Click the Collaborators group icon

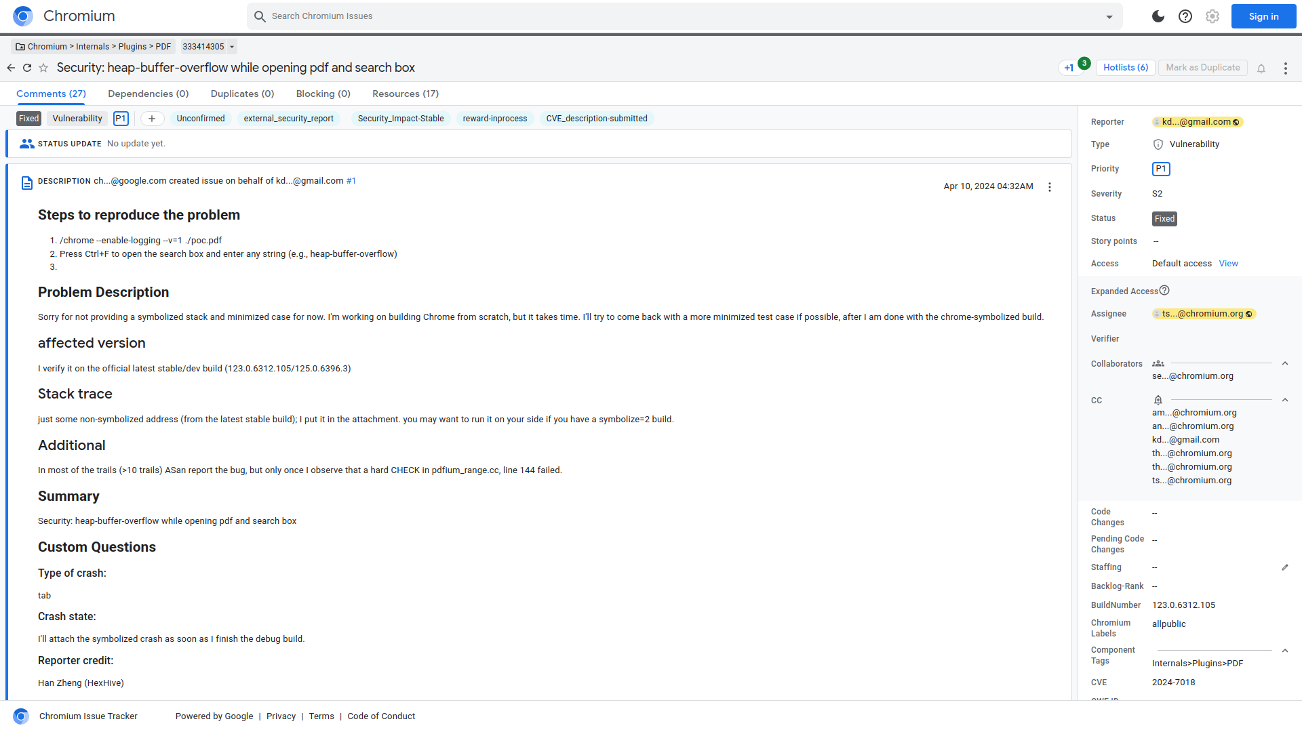pos(1158,364)
